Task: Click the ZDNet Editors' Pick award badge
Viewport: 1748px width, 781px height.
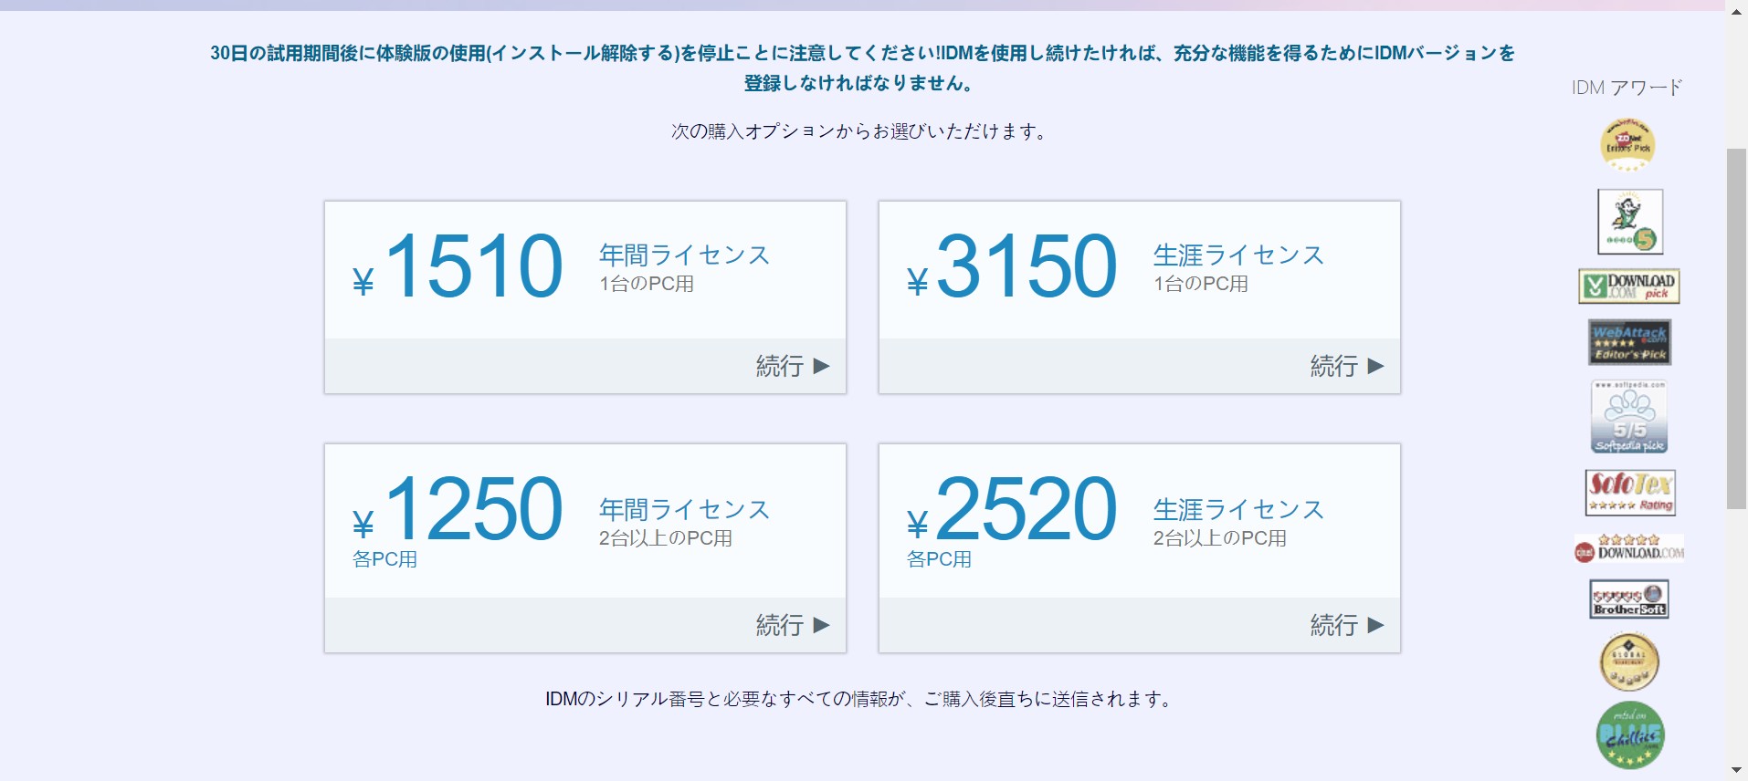Action: coord(1627,144)
